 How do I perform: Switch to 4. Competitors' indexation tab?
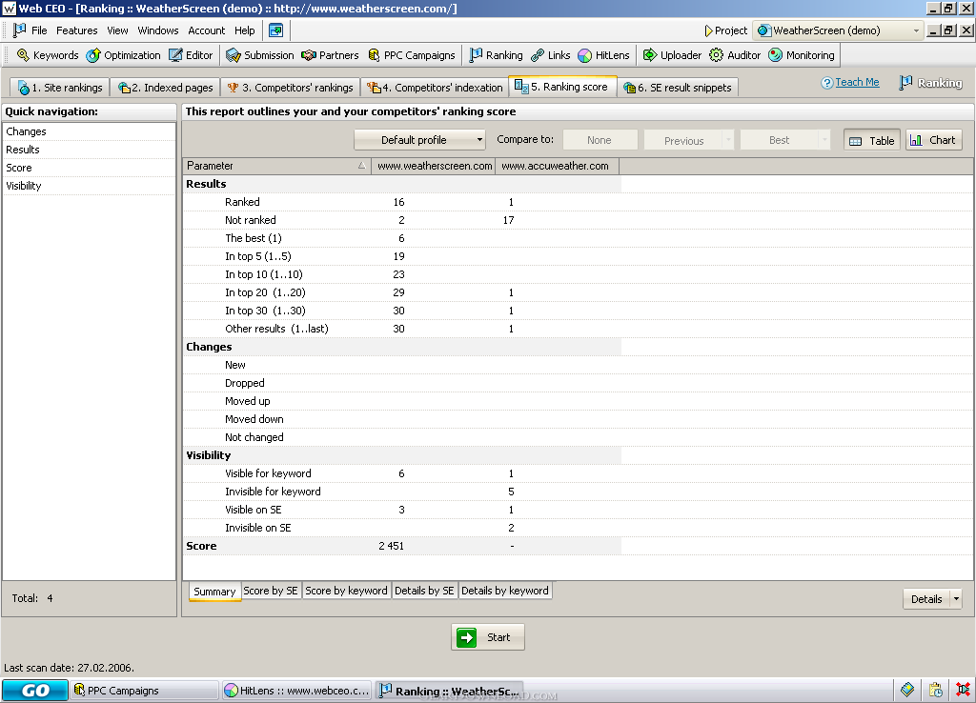click(435, 88)
